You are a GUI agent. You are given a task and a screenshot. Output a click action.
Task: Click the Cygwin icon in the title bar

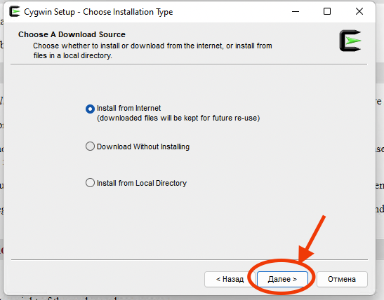pyautogui.click(x=15, y=11)
